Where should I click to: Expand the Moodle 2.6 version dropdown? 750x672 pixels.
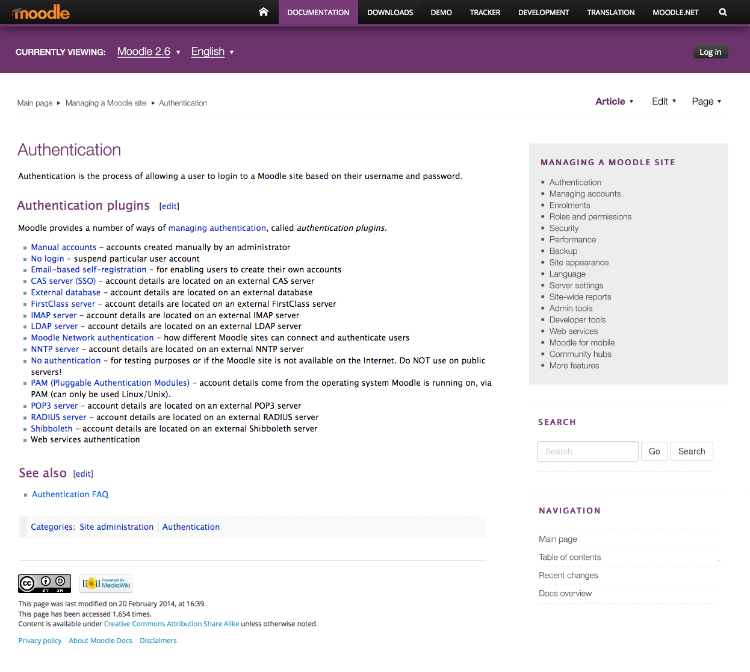(x=149, y=52)
